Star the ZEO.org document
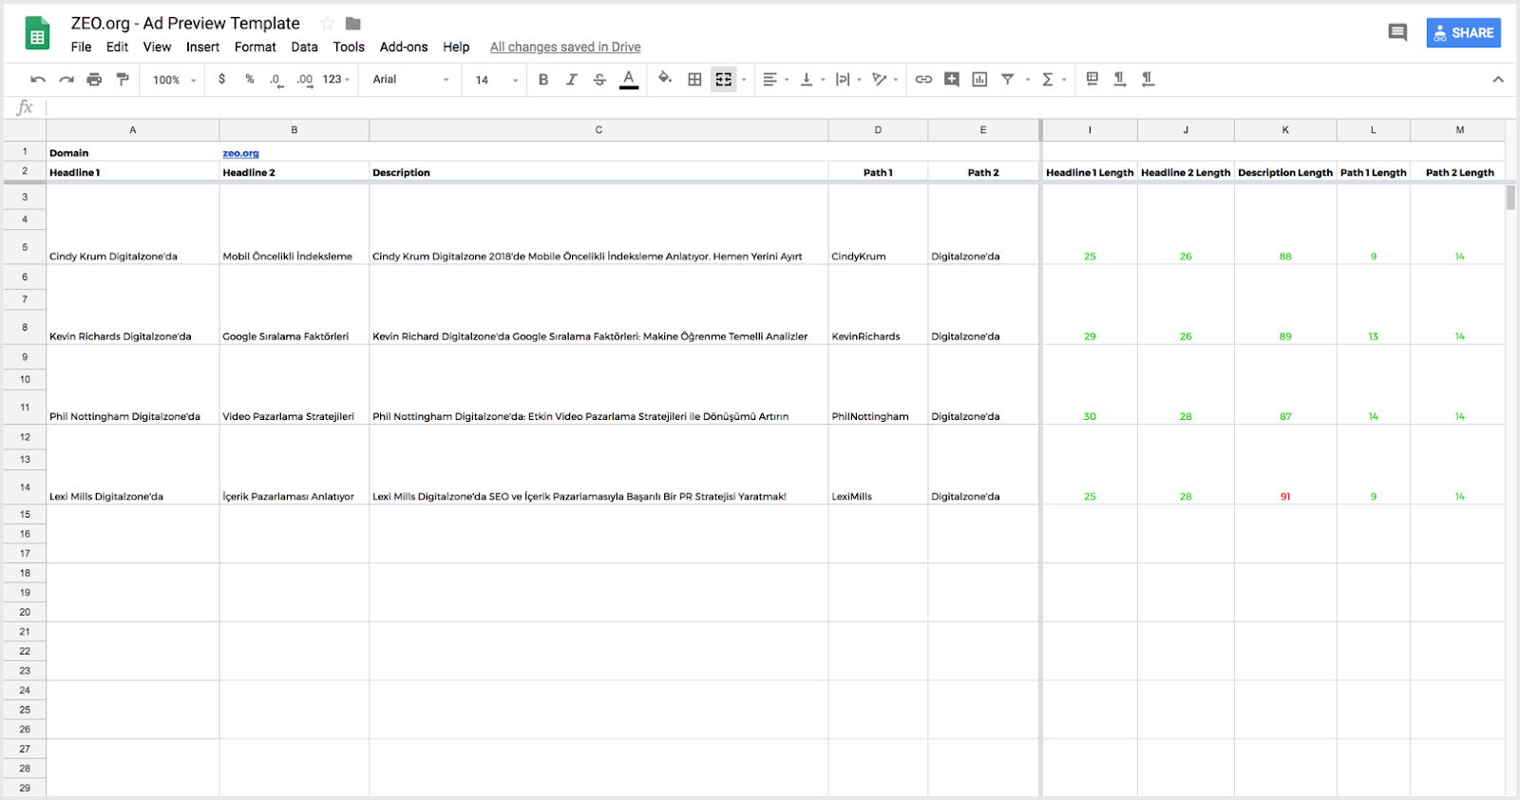This screenshot has height=800, width=1520. pos(328,23)
